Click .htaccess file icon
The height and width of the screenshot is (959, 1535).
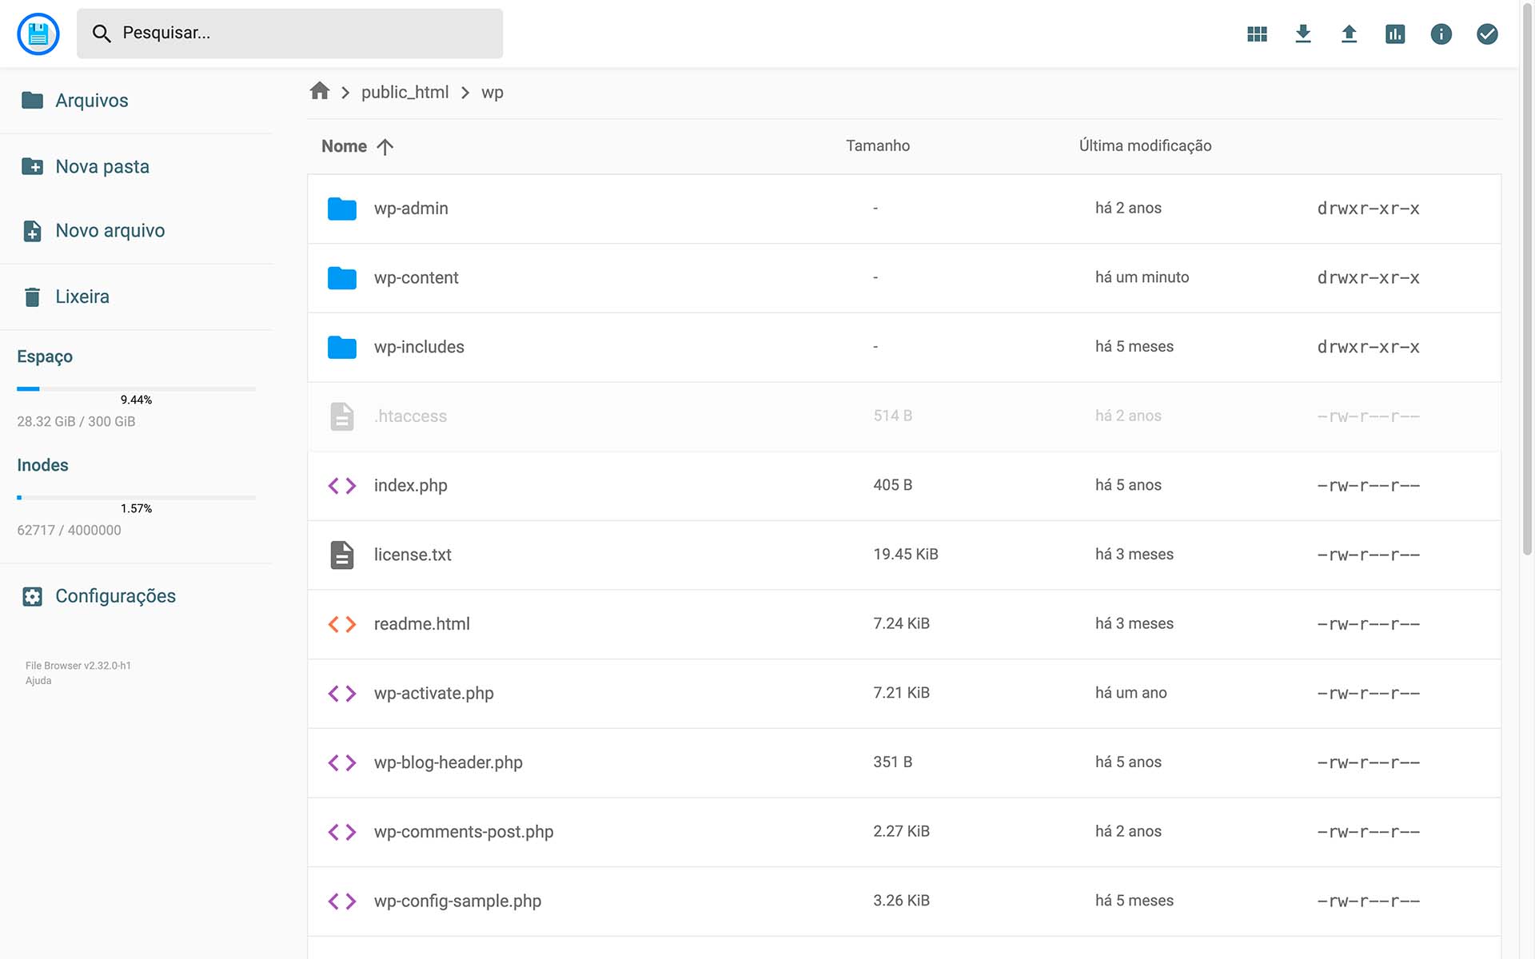[x=342, y=416]
